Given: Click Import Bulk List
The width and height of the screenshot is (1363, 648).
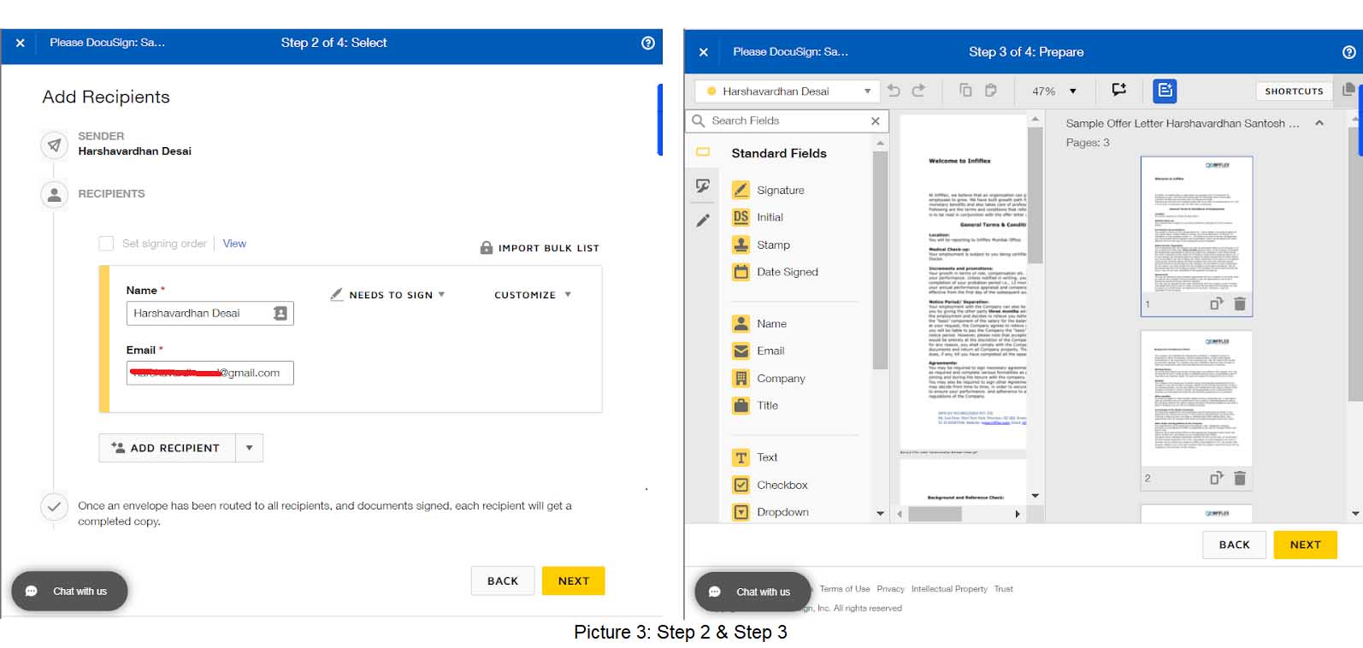Looking at the screenshot, I should coord(540,248).
